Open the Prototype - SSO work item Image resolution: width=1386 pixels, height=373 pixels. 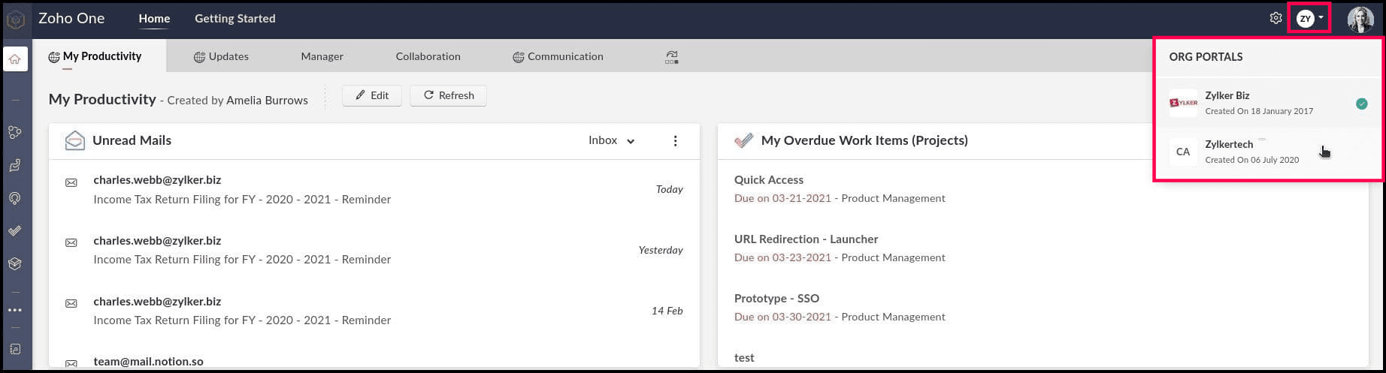point(776,299)
